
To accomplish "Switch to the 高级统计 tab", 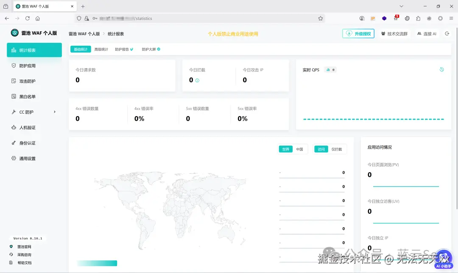I will (102, 49).
